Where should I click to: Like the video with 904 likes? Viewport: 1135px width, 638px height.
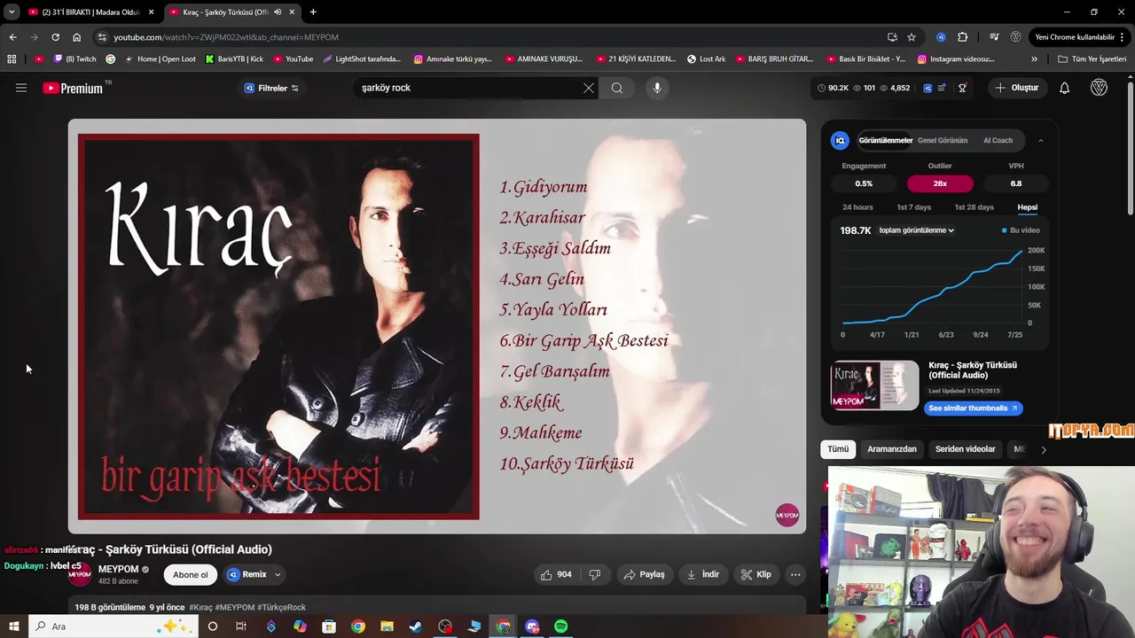556,574
